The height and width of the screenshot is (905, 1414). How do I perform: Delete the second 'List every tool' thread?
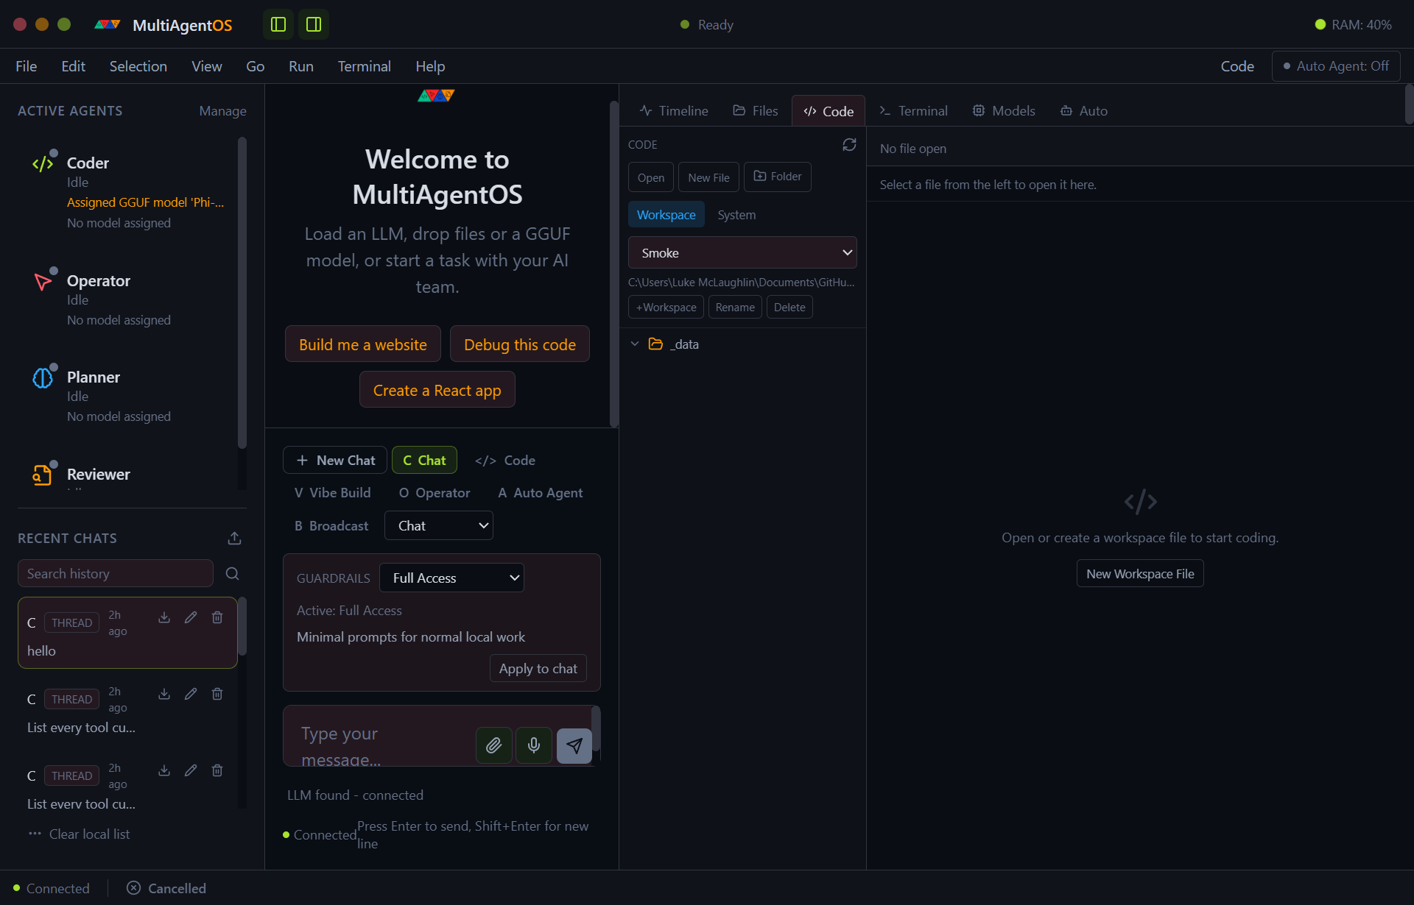pyautogui.click(x=217, y=694)
